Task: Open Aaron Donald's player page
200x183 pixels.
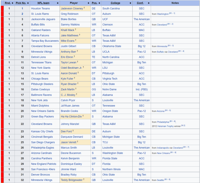Action: coord(69,73)
